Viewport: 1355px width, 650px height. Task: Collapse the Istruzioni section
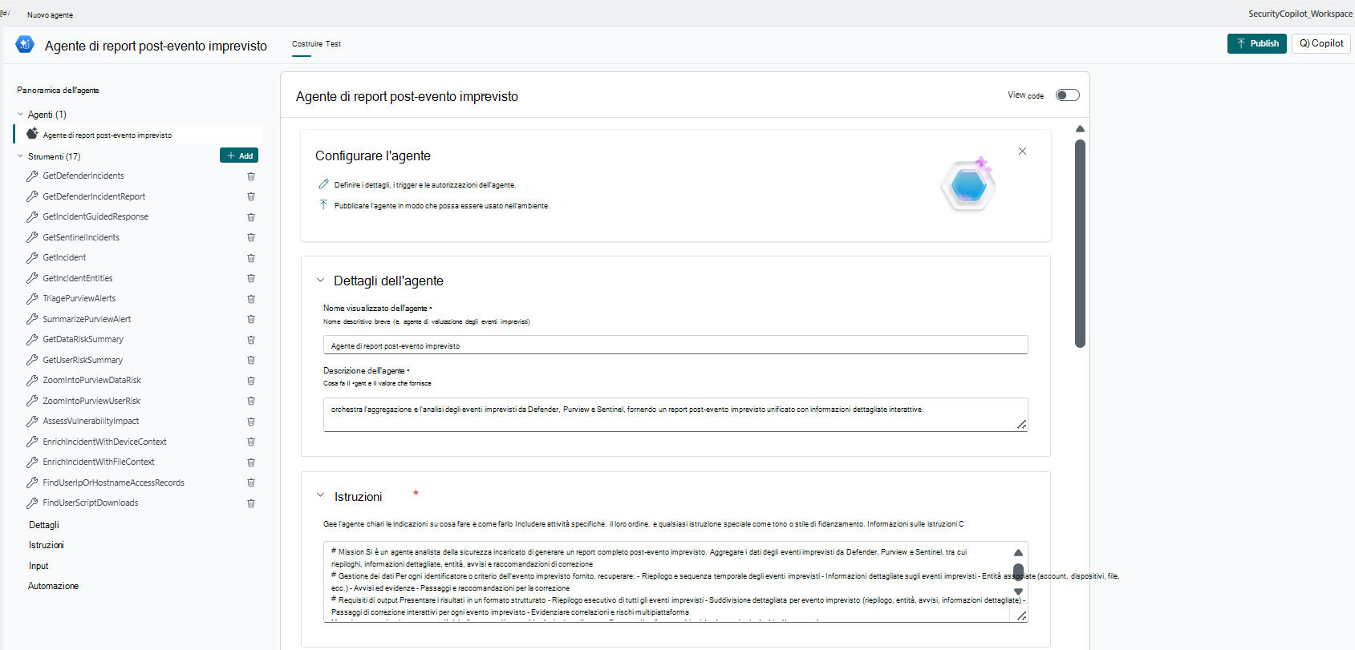click(321, 496)
